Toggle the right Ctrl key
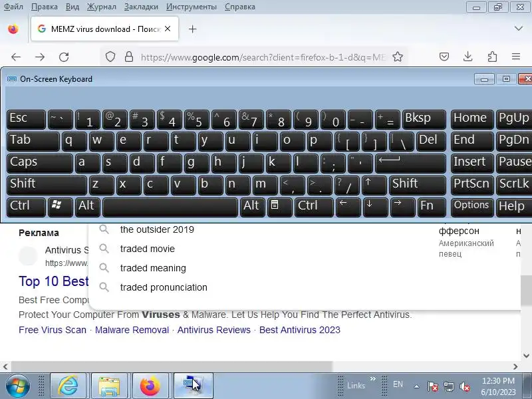 (314, 207)
